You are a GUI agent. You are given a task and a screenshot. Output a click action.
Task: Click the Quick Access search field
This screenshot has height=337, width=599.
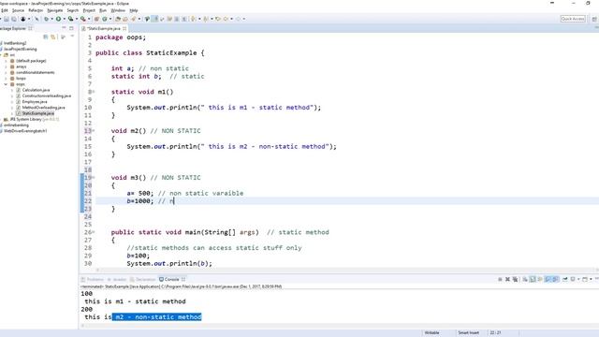573,19
